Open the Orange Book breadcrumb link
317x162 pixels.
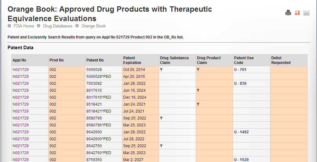click(x=94, y=26)
